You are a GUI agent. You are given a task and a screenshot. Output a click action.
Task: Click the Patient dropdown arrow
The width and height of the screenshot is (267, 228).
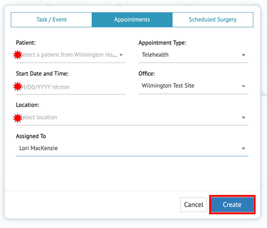121,55
